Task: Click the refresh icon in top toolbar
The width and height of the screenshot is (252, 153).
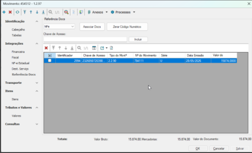Action: pyautogui.click(x=17, y=12)
